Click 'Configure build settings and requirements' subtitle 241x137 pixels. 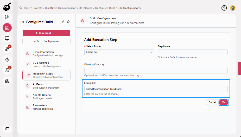(117, 23)
